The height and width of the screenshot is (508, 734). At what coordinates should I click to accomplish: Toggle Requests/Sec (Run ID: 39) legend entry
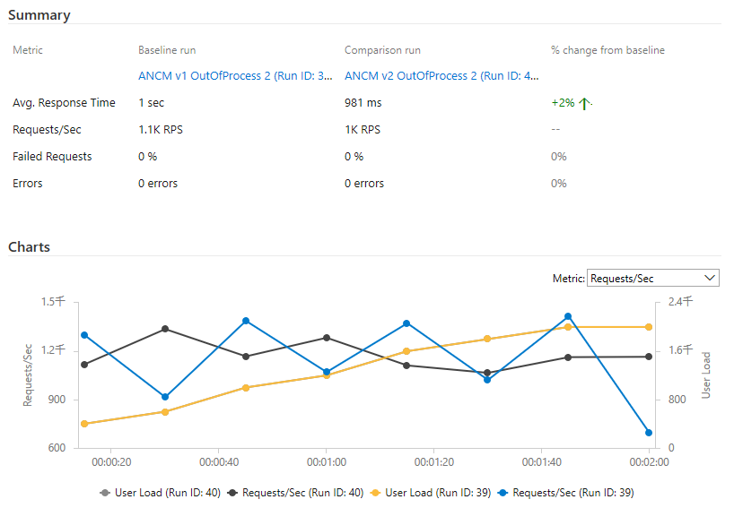click(x=565, y=493)
